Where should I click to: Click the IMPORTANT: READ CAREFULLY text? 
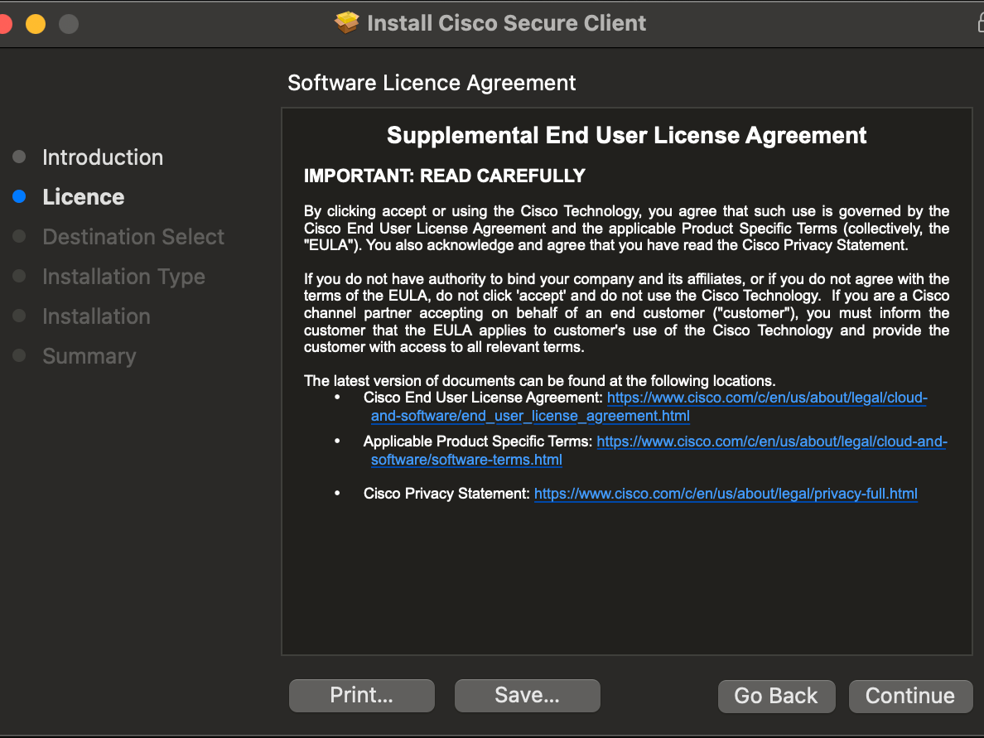coord(444,176)
